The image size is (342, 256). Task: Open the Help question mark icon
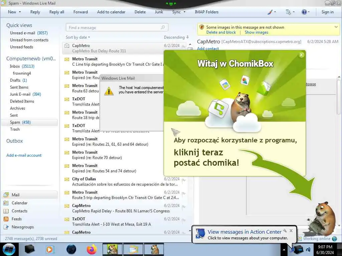tap(304, 12)
